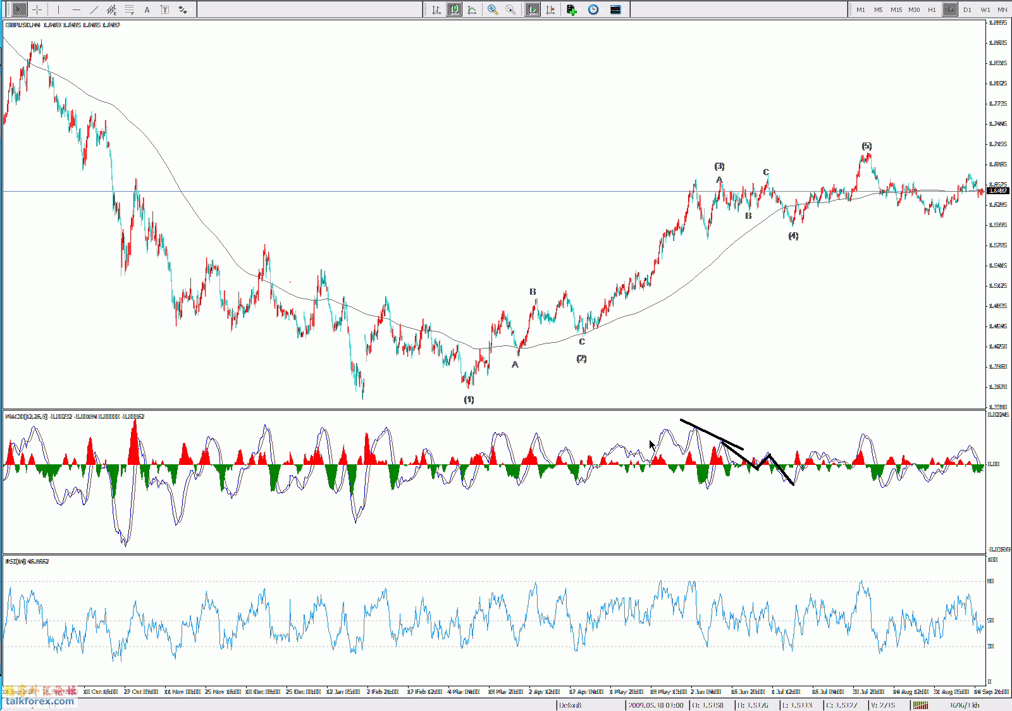Switch chart to M15 timeframe
Image resolution: width=1012 pixels, height=711 pixels.
tap(896, 9)
